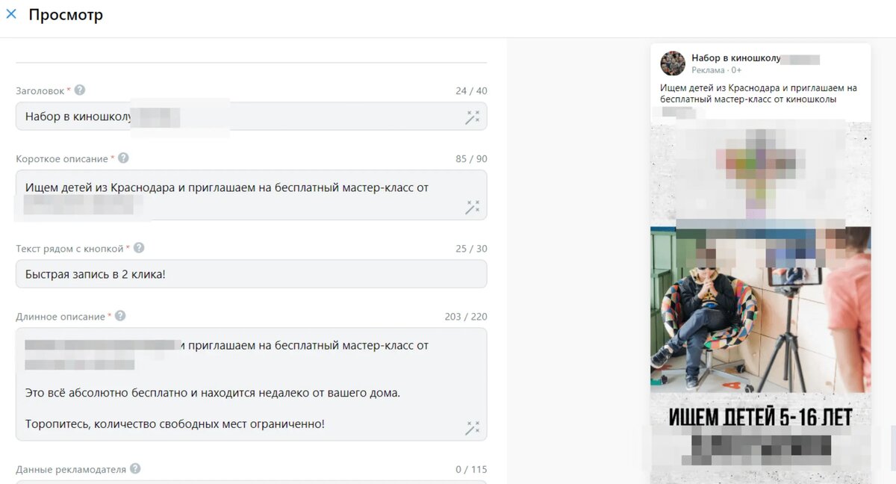Viewport: 896px width, 484px height.
Task: Click the magic wand icon in Заголовок field
Action: click(473, 117)
